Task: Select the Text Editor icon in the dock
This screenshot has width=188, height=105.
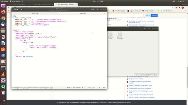Action: tap(3, 62)
